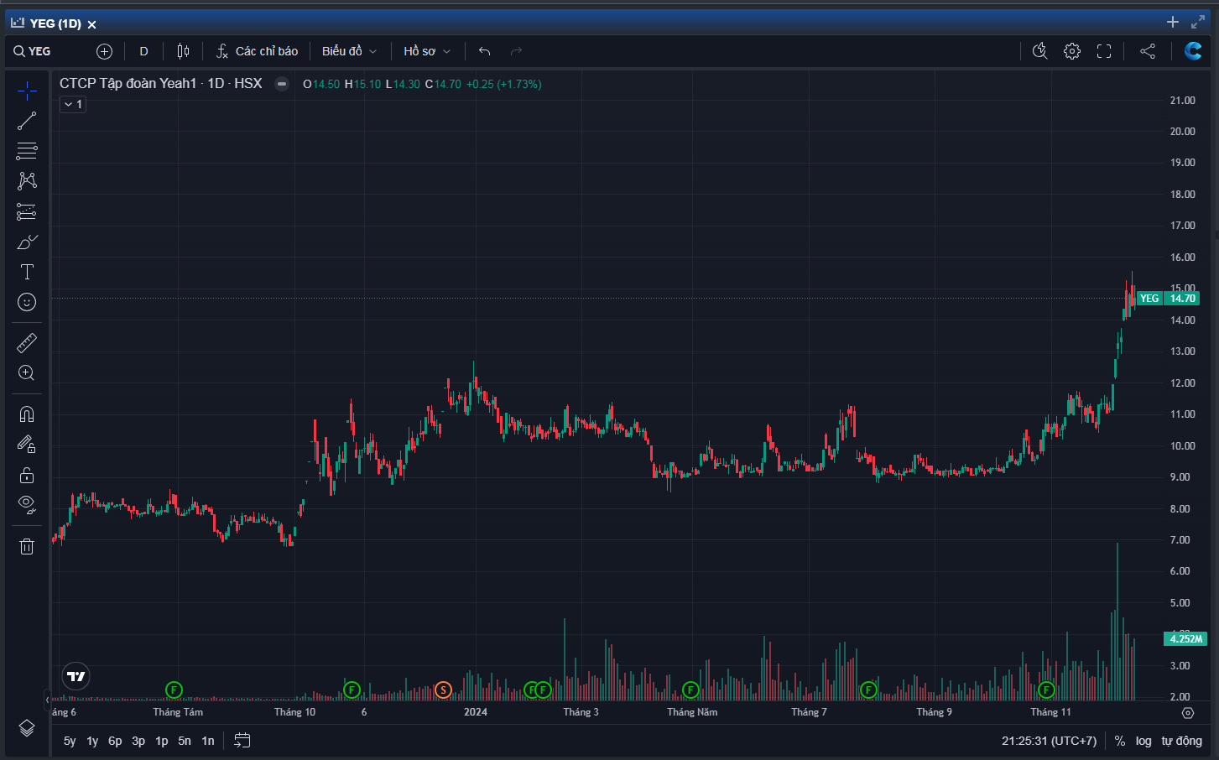Click the F event marker near Tháng 11
Screen dimensions: 1219x760
(x=1046, y=690)
